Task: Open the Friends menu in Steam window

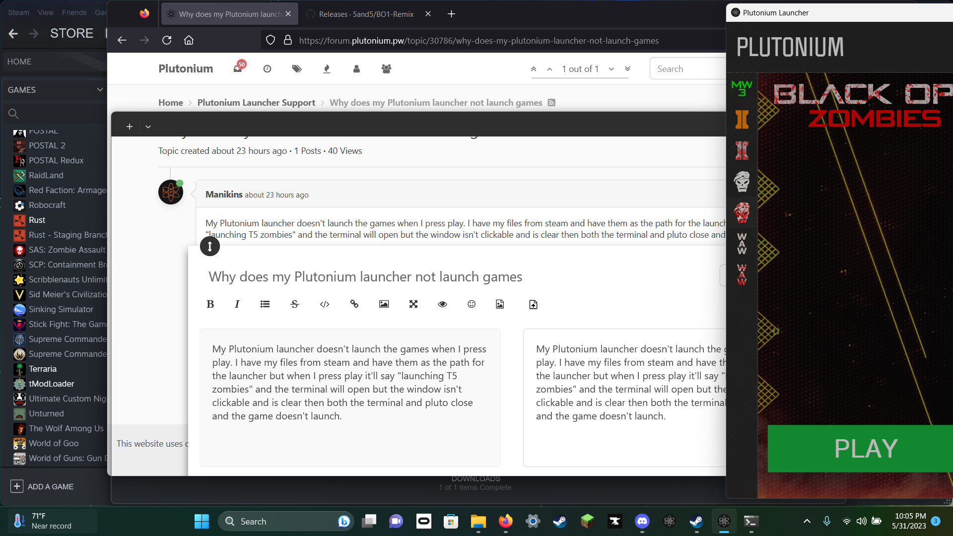Action: point(74,12)
